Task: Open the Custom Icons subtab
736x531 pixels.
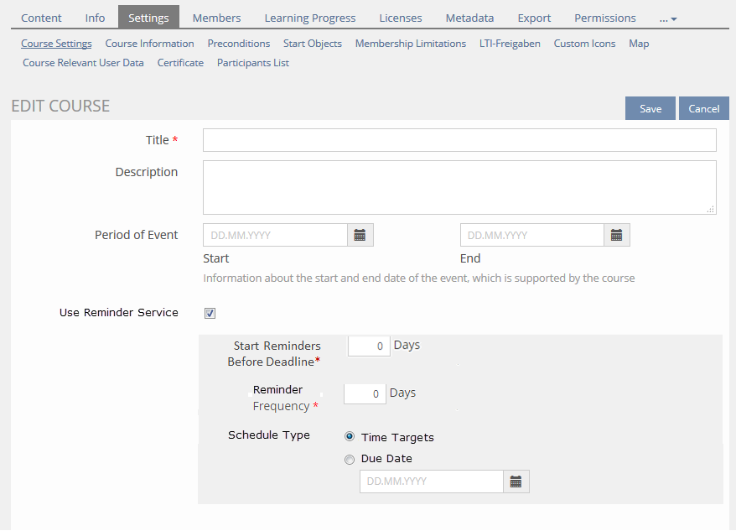Action: pyautogui.click(x=584, y=44)
